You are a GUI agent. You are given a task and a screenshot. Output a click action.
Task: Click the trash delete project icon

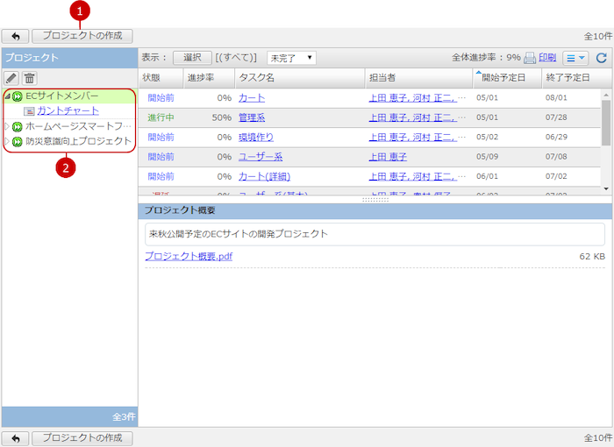point(29,79)
